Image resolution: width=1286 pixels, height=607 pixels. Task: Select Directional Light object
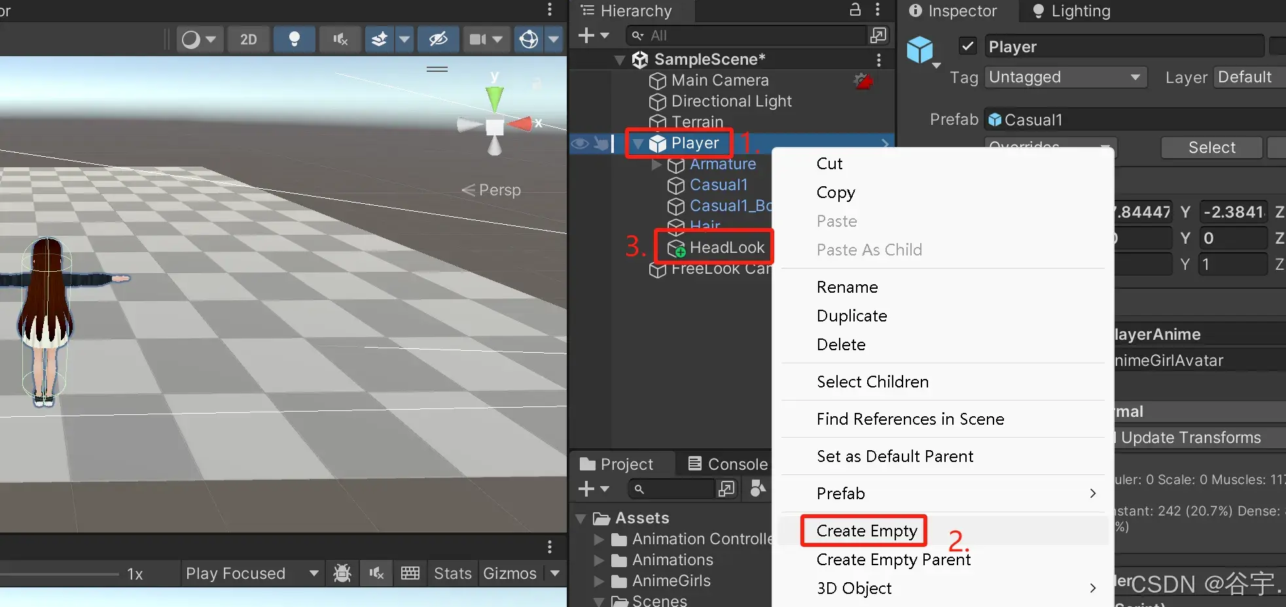pyautogui.click(x=731, y=101)
